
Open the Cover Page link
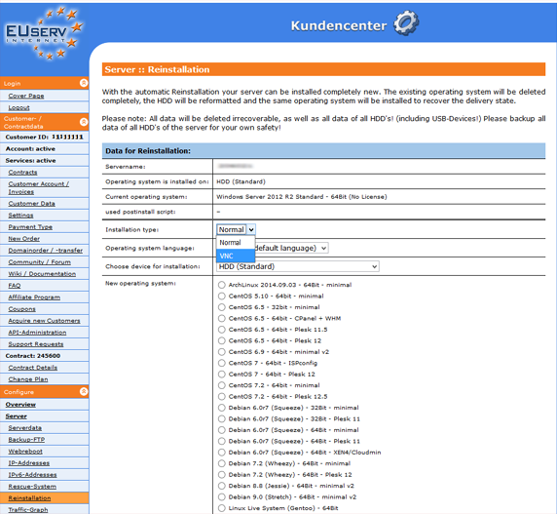tap(26, 96)
